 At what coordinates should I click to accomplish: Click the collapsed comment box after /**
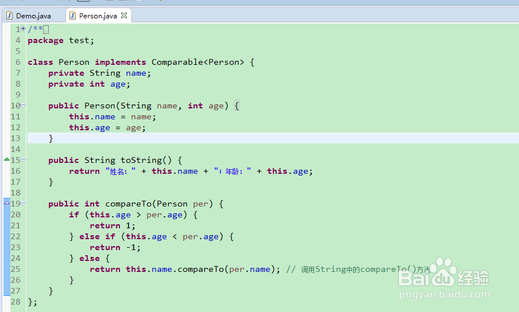[x=46, y=30]
